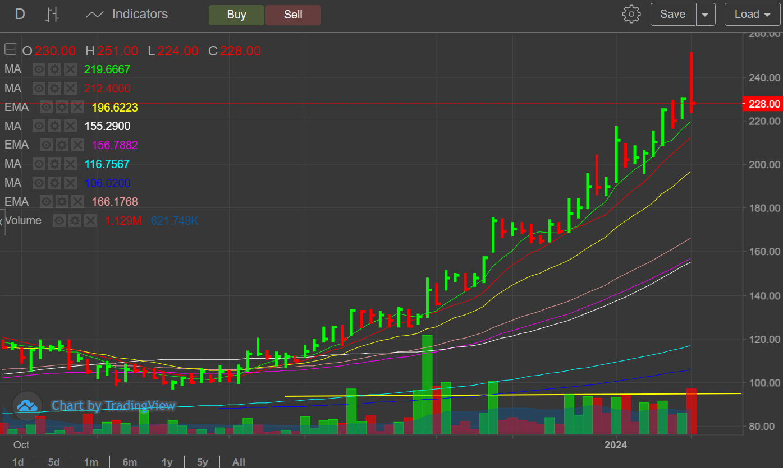The height and width of the screenshot is (468, 783).
Task: Click the 100.00 price axis label
Action: 764,383
